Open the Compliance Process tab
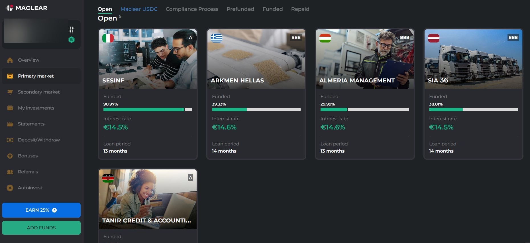 [192, 9]
